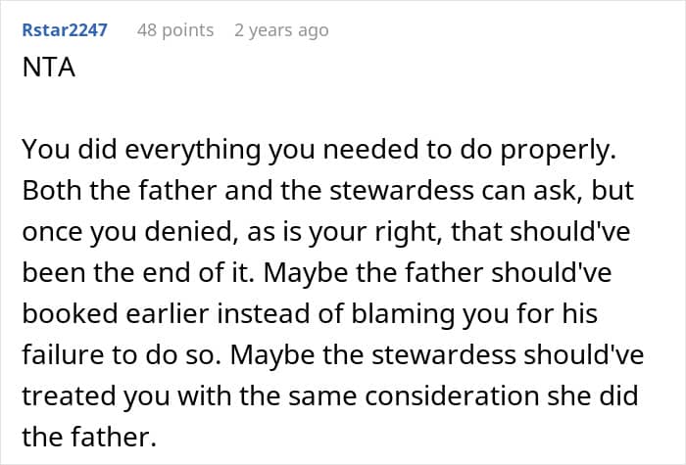Click the words can ask, but
Screen dimensions: 686x465
[558, 191]
